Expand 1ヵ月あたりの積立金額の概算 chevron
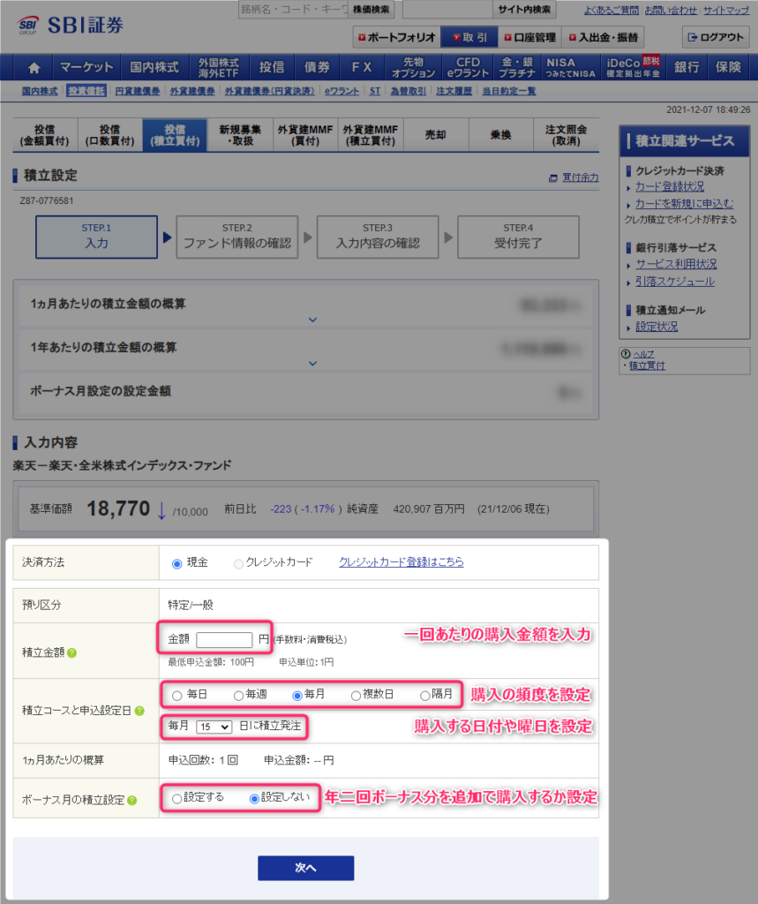This screenshot has width=758, height=904. (312, 320)
